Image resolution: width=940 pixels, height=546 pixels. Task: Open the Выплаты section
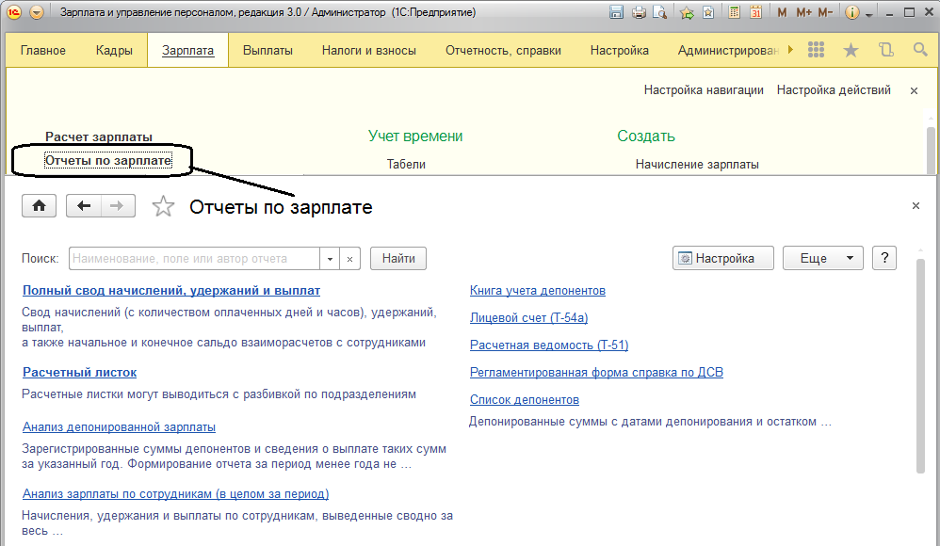(x=267, y=50)
